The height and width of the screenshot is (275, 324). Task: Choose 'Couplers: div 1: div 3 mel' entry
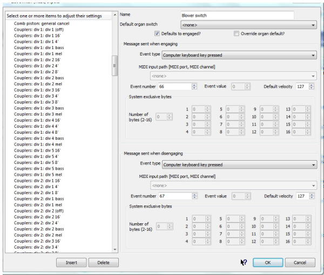36,115
